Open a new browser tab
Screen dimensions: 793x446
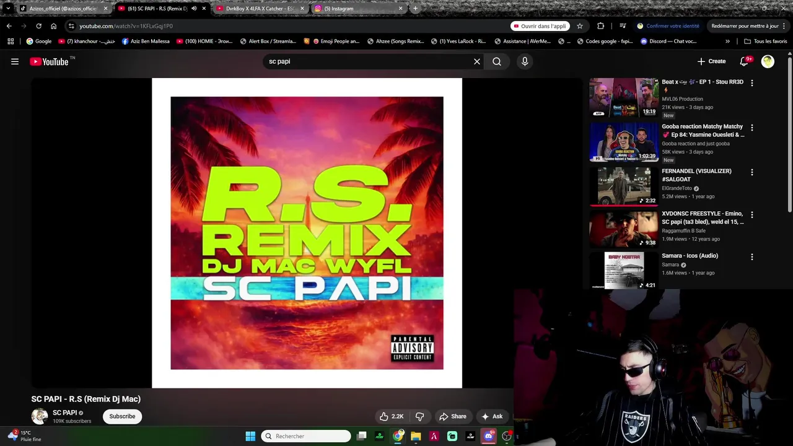(x=415, y=9)
